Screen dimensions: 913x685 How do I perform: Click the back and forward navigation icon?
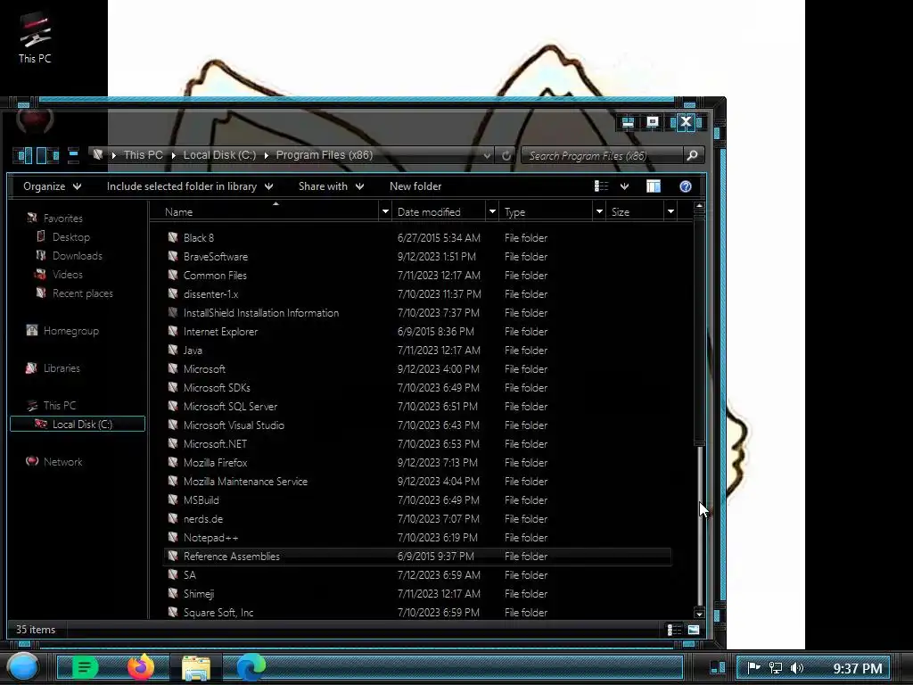tap(36, 155)
